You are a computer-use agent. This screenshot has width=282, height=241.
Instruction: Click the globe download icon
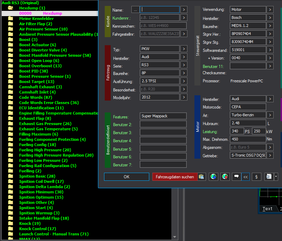point(213,177)
